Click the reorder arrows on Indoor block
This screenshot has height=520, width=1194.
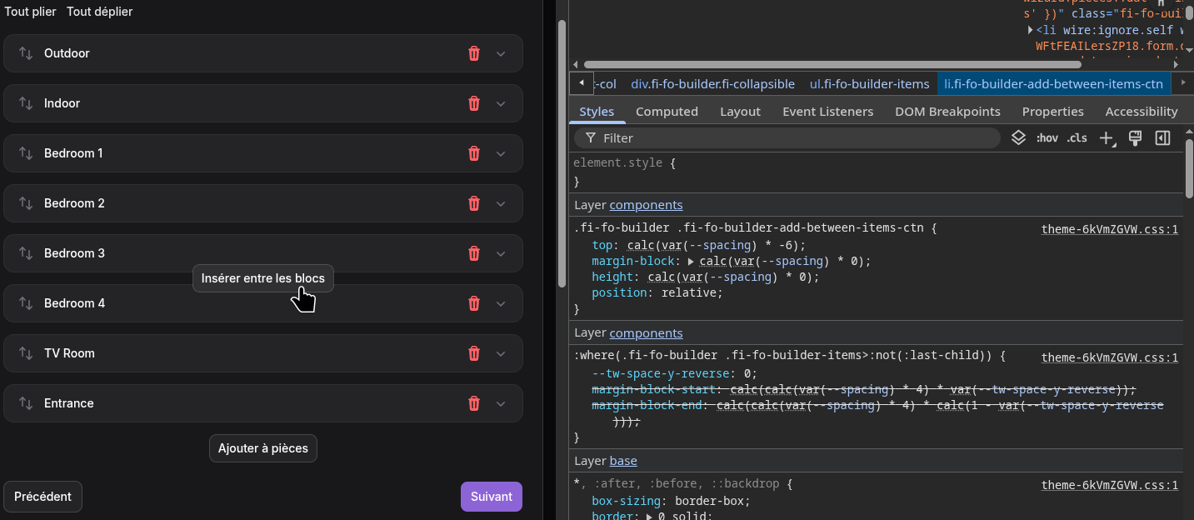[26, 103]
